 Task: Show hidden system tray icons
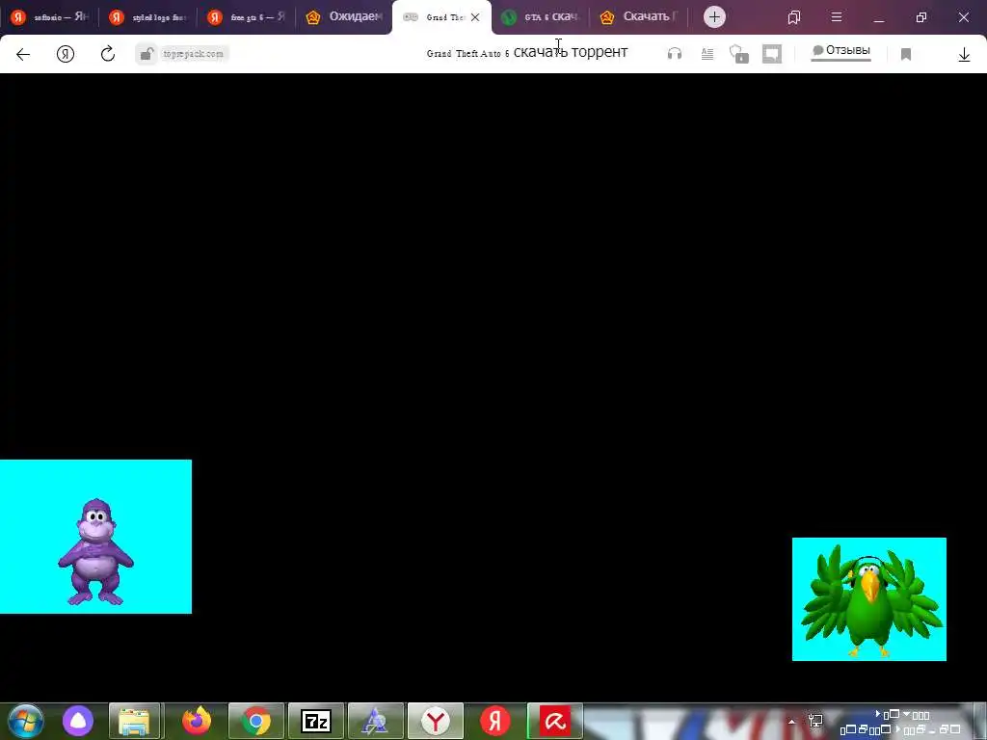coord(791,722)
